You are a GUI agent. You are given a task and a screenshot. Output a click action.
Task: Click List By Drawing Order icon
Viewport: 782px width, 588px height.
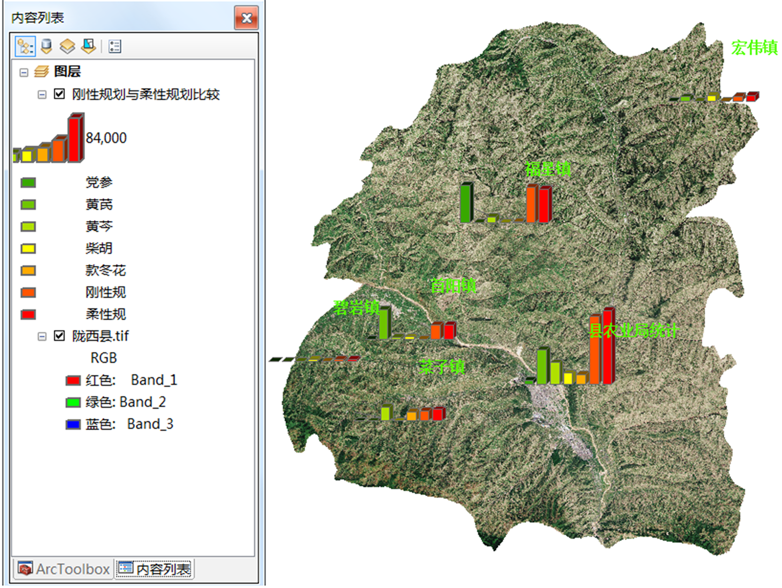(x=25, y=46)
